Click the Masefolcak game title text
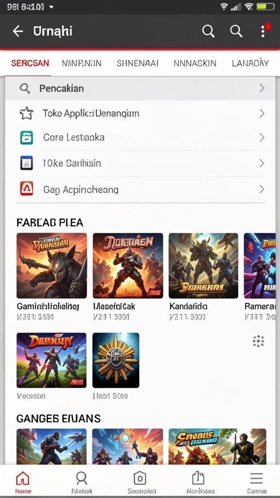Image resolution: width=280 pixels, height=498 pixels. 114,306
